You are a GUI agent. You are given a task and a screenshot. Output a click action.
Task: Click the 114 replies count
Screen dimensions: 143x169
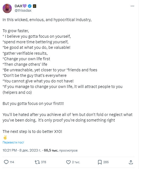(12, 162)
